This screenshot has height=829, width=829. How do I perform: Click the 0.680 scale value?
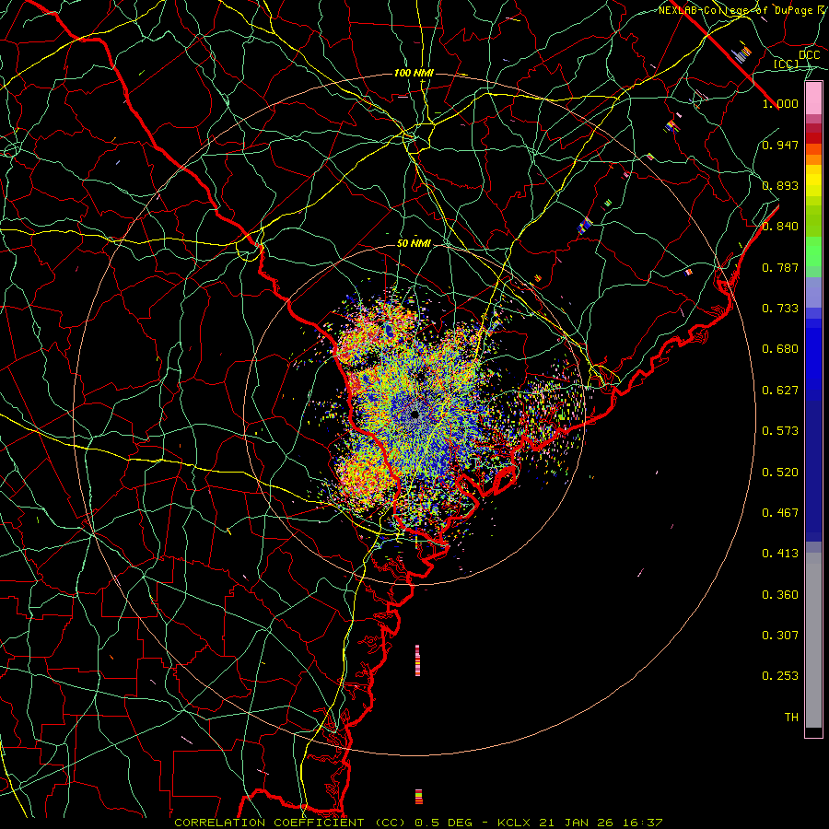(x=780, y=349)
